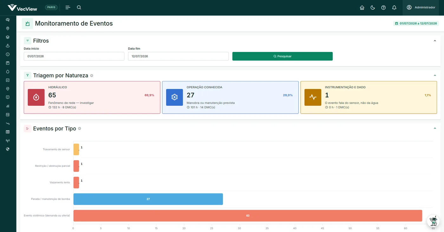Open the panel layout sidebar icon

(x=8, y=115)
